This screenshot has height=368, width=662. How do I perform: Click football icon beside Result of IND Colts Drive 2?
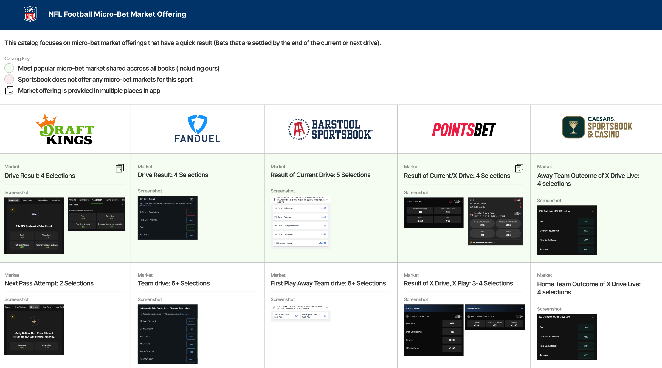pyautogui.click(x=274, y=200)
